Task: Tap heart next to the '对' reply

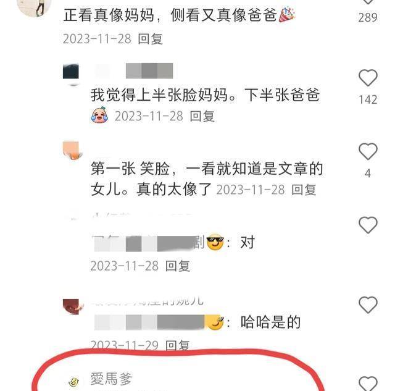Action: coord(368,225)
